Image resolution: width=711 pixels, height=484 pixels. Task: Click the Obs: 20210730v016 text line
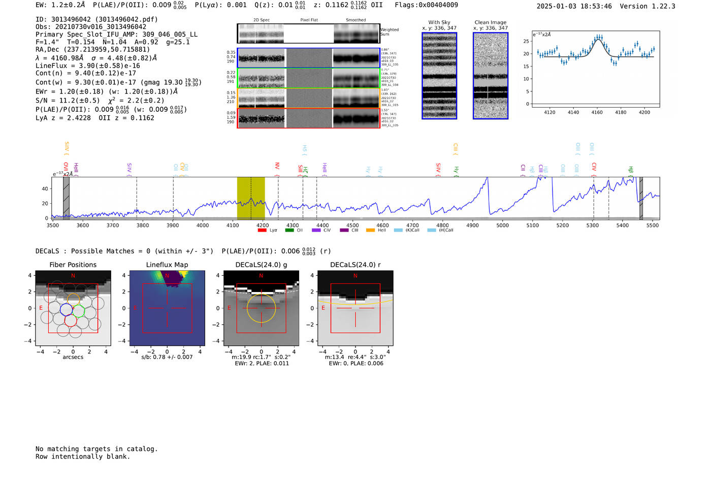91,27
